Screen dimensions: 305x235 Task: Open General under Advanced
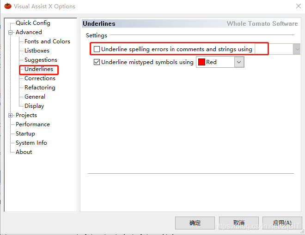(35, 97)
